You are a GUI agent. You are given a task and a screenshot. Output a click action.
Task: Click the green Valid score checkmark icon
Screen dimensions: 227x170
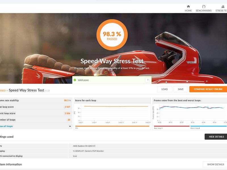pos(75,80)
